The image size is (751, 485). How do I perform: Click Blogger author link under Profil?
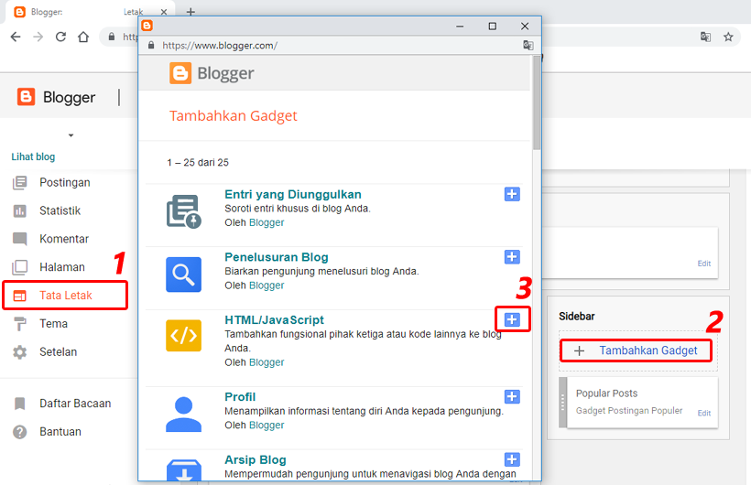pos(267,426)
